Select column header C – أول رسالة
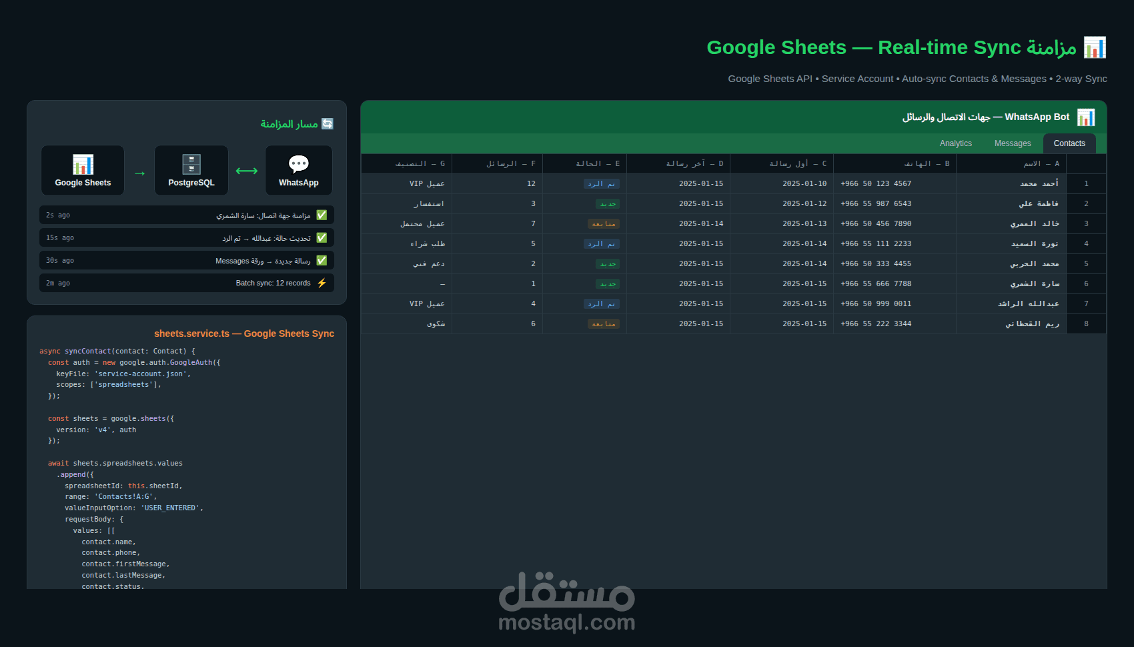Screen dimensions: 1134x647 click(x=782, y=163)
